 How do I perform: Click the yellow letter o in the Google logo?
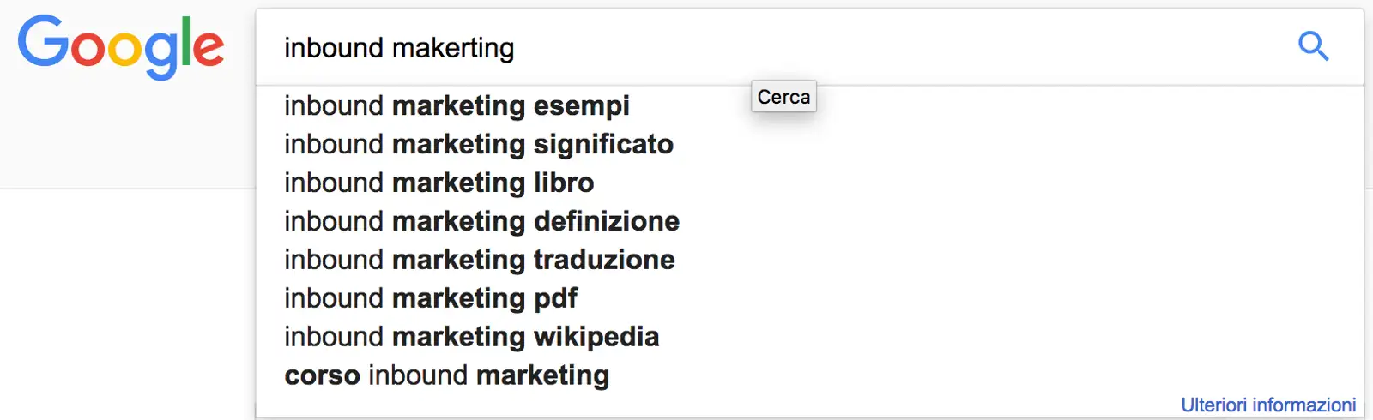[x=124, y=50]
